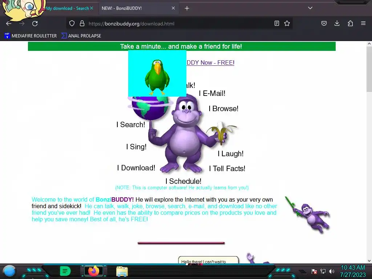Open the Firefox downloads panel
This screenshot has width=372, height=279.
tap(337, 23)
